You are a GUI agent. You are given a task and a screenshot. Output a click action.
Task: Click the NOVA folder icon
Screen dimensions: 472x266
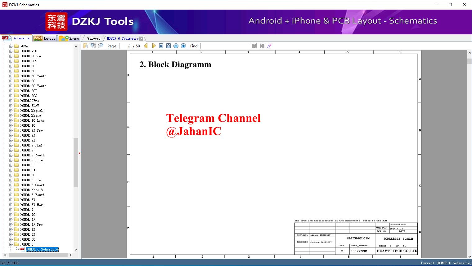point(16,46)
